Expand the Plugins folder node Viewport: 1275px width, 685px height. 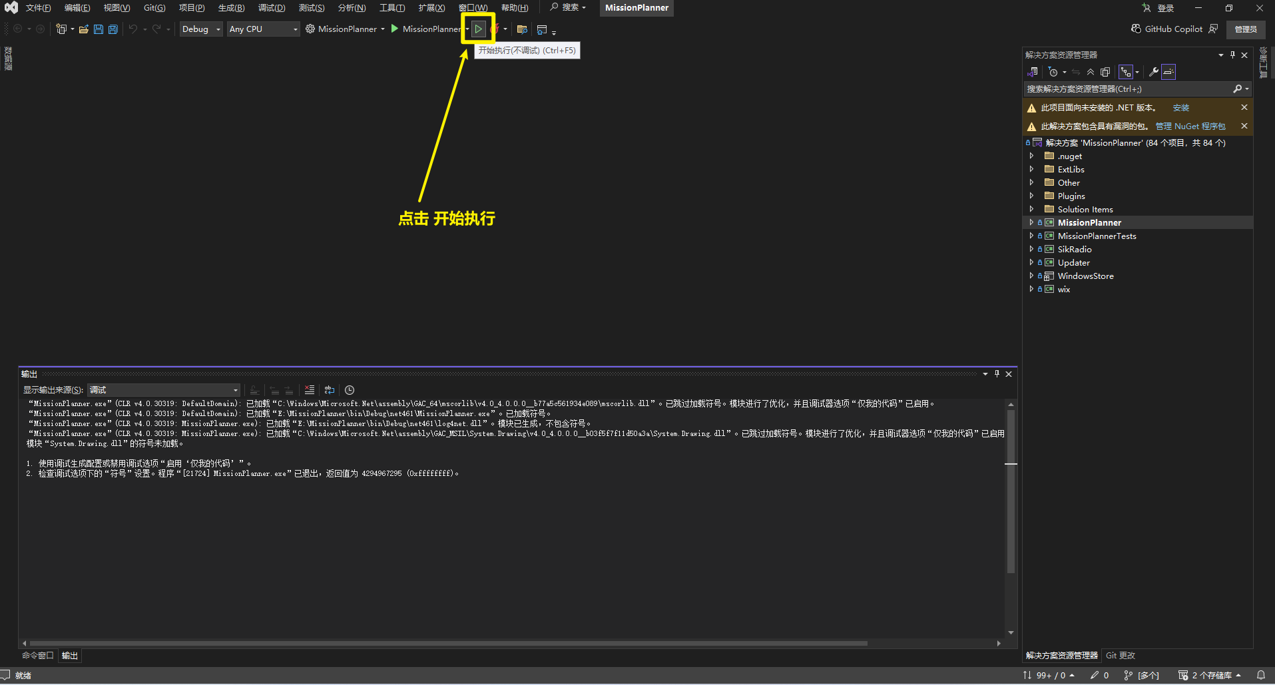click(1031, 196)
